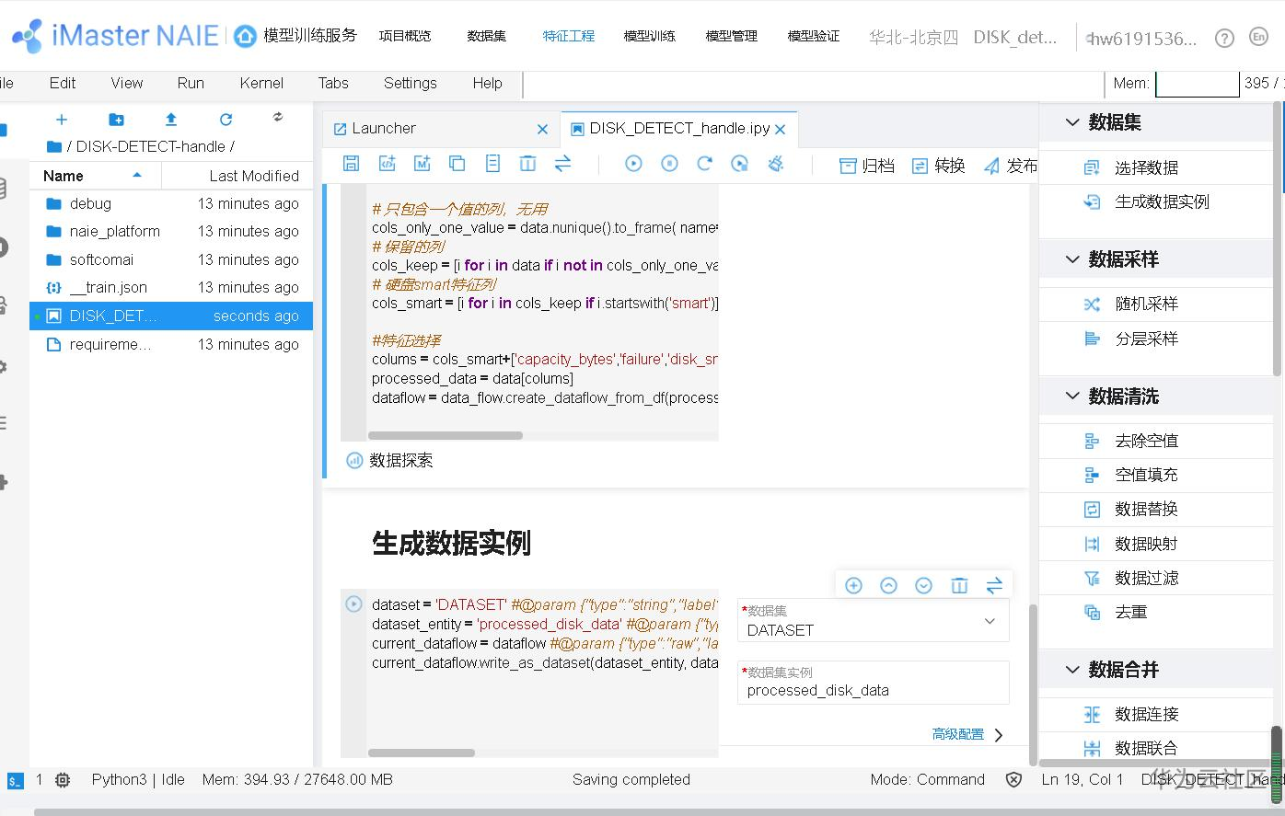
Task: Collapse the 数据集 section in right panel
Action: tap(1072, 122)
